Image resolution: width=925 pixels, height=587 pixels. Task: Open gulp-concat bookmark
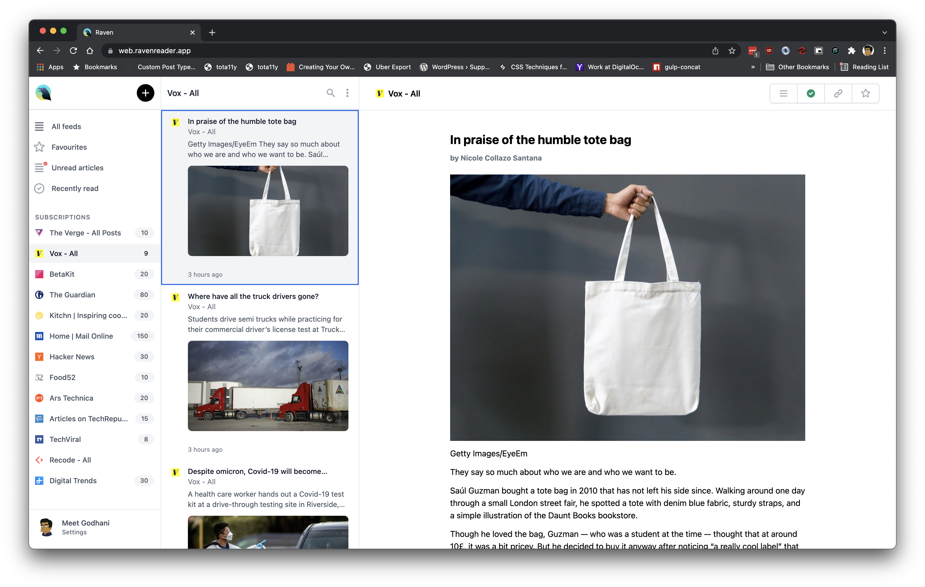point(676,67)
